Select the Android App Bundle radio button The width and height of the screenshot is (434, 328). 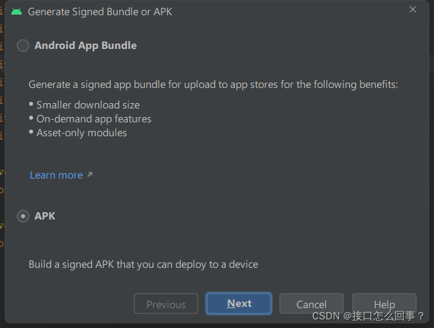click(x=23, y=46)
